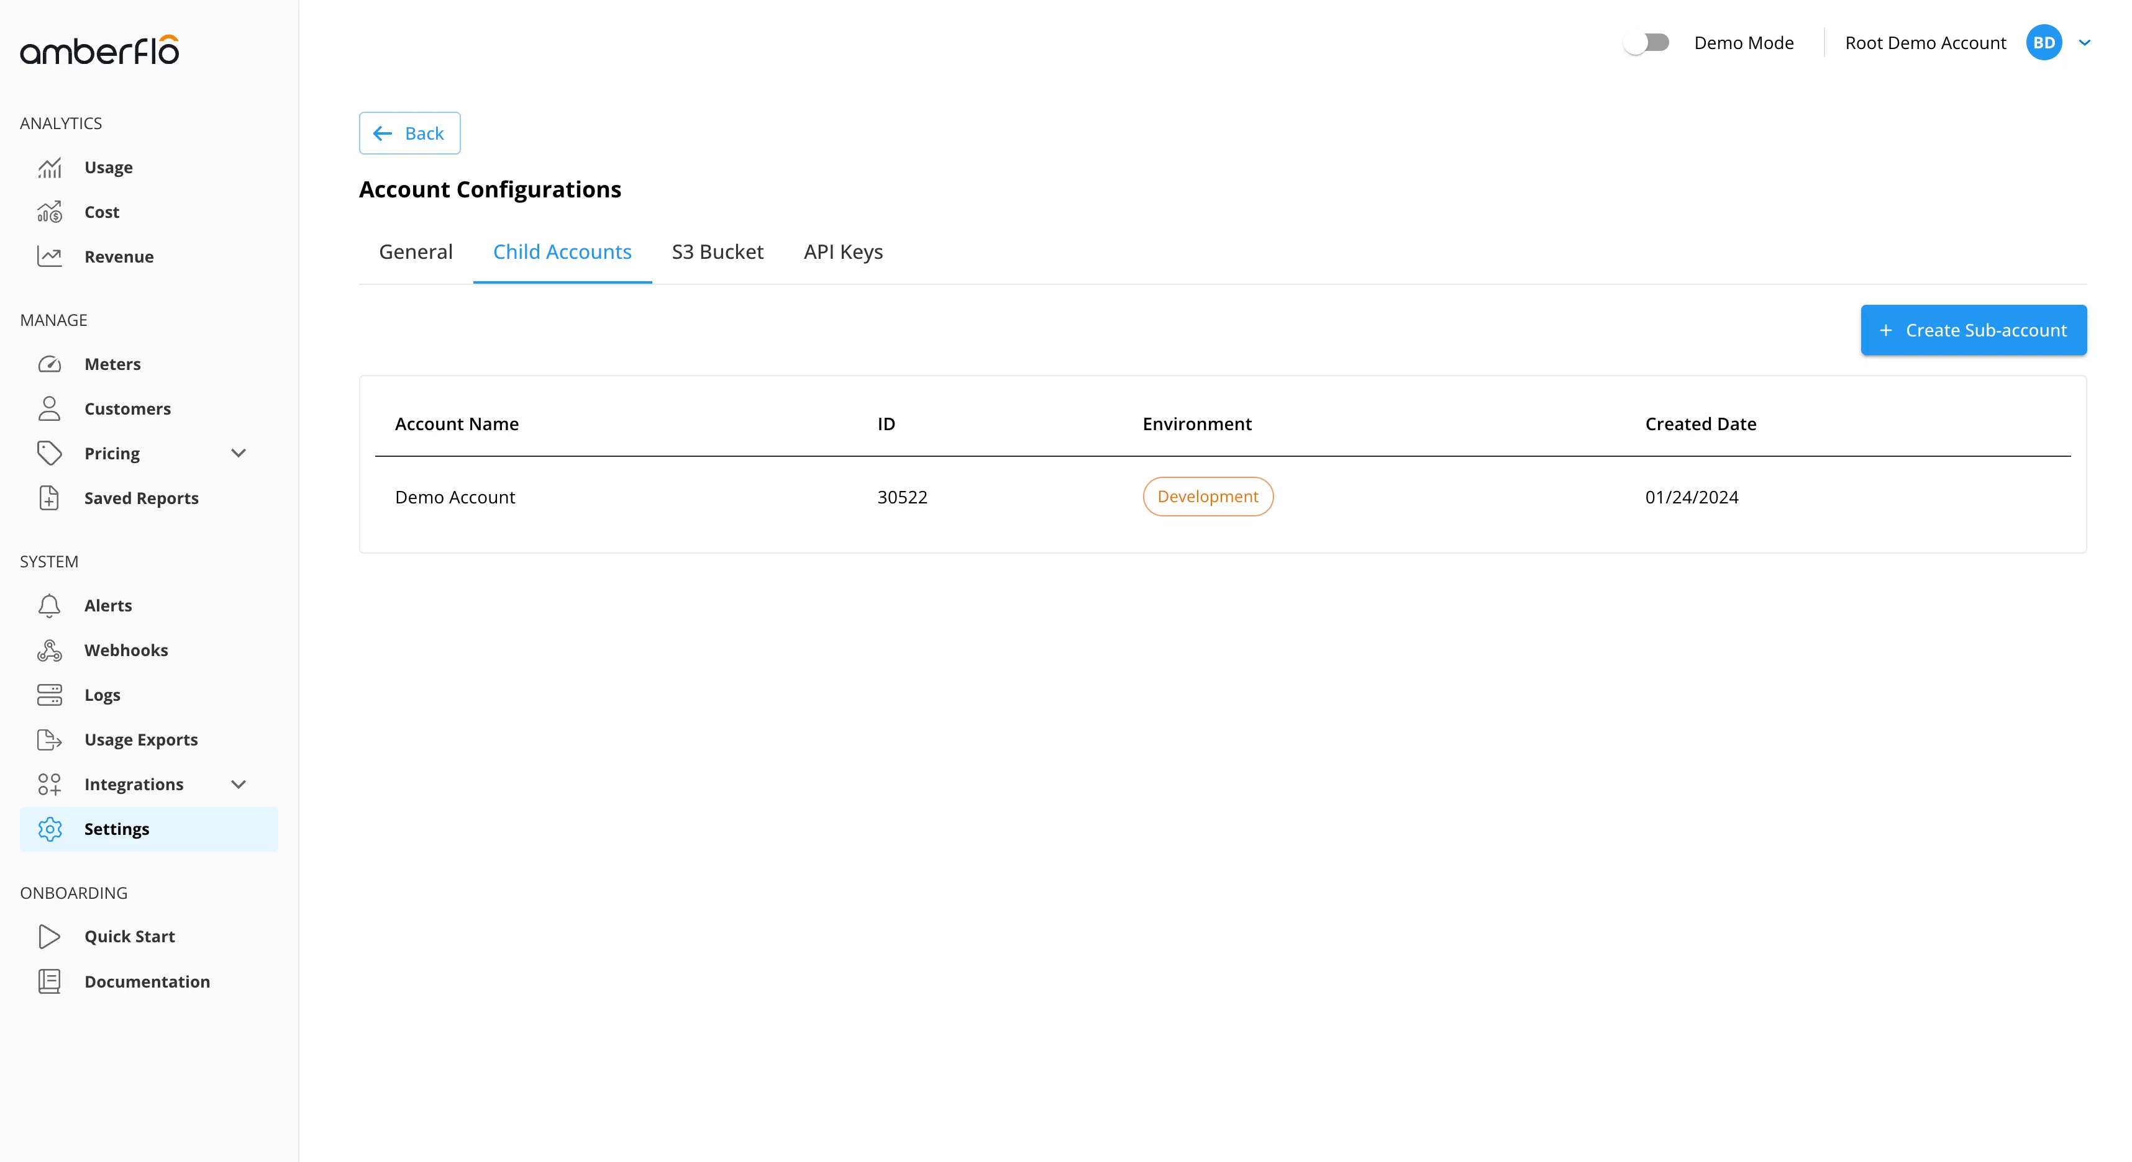
Task: Click the Cost icon in sidebar
Action: click(50, 212)
